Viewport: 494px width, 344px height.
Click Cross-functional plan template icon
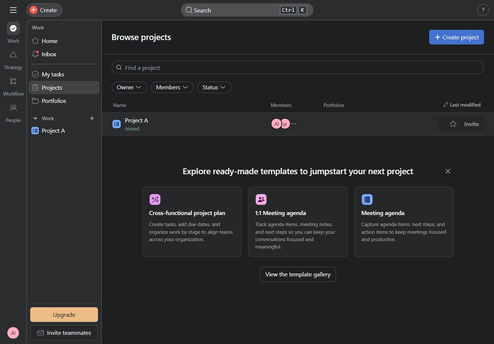coord(155,200)
